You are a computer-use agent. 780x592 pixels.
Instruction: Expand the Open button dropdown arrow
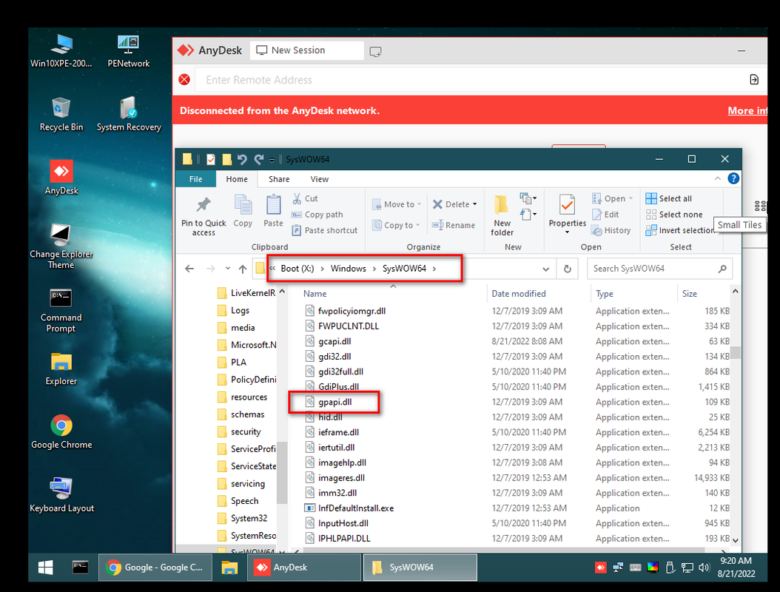(631, 198)
